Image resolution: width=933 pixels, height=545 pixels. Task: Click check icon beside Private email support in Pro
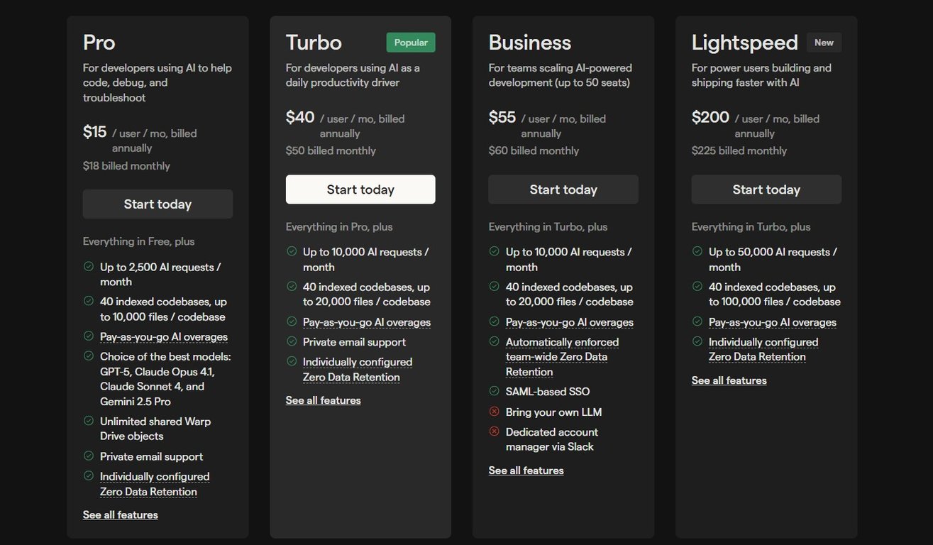89,456
